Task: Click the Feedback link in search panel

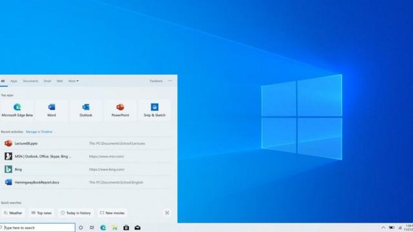Action: (x=156, y=81)
